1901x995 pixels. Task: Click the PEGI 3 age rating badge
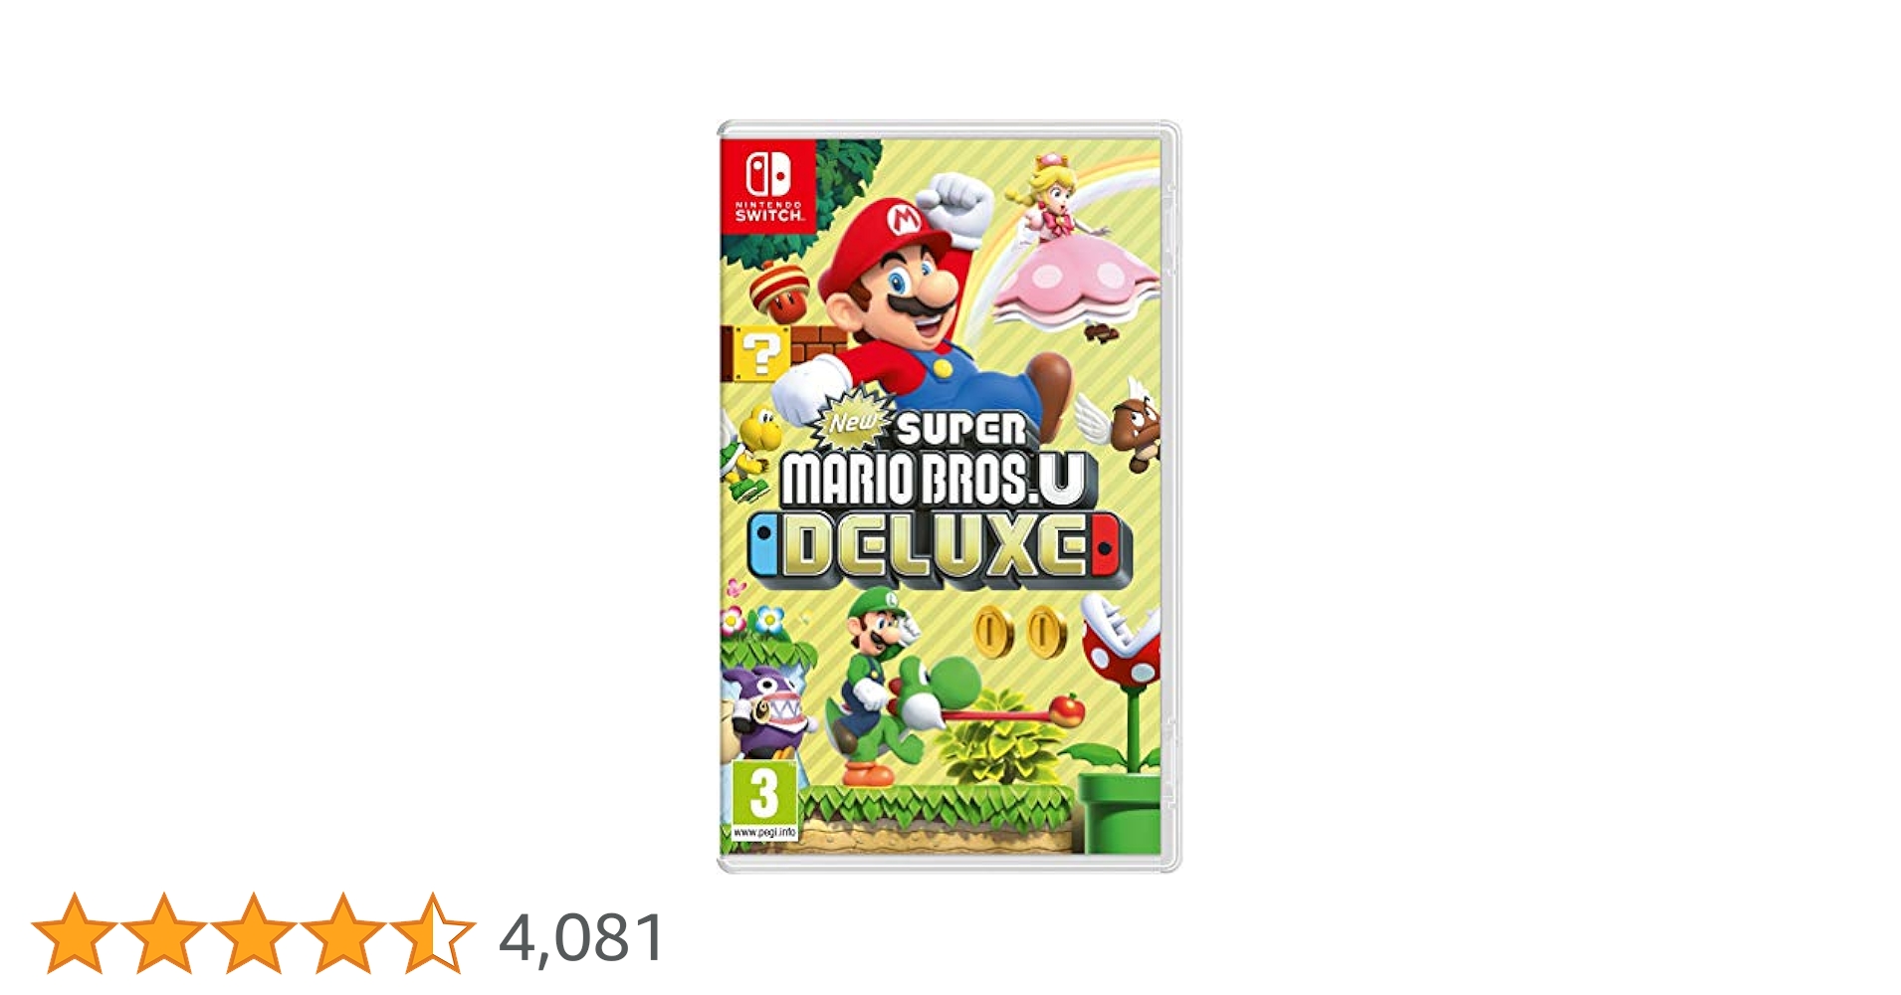(x=764, y=802)
